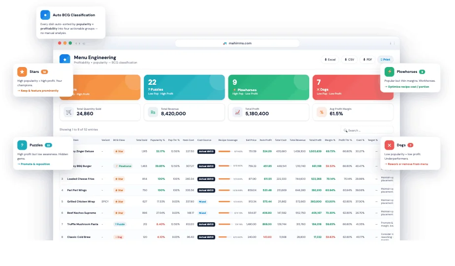Download data using the CSV button
This screenshot has width=455, height=266.
[350, 60]
